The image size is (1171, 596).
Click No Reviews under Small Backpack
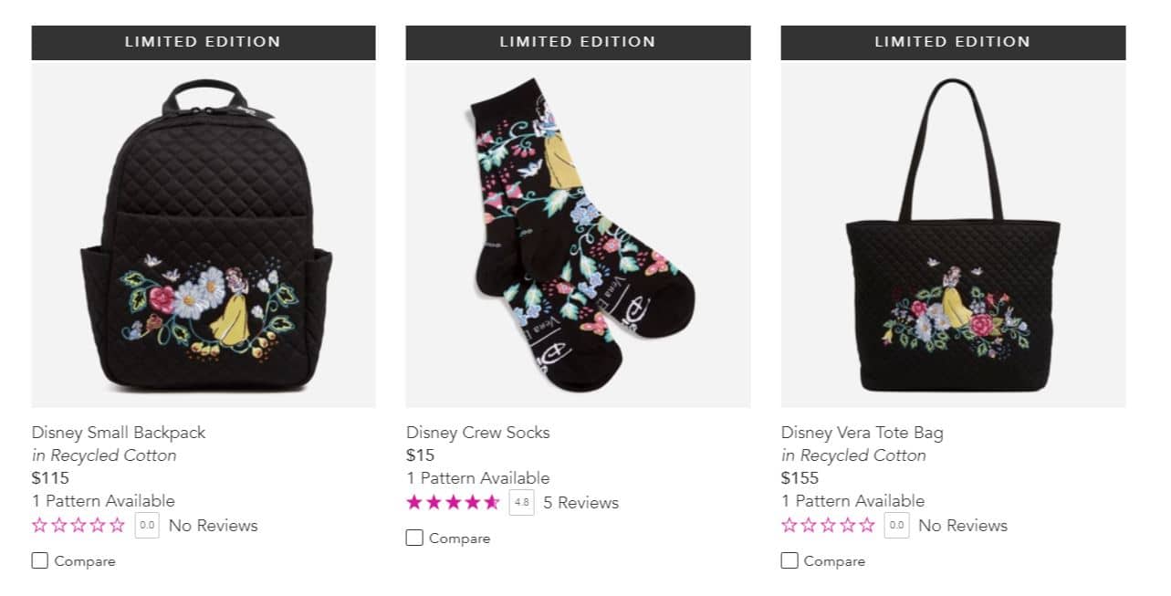213,526
